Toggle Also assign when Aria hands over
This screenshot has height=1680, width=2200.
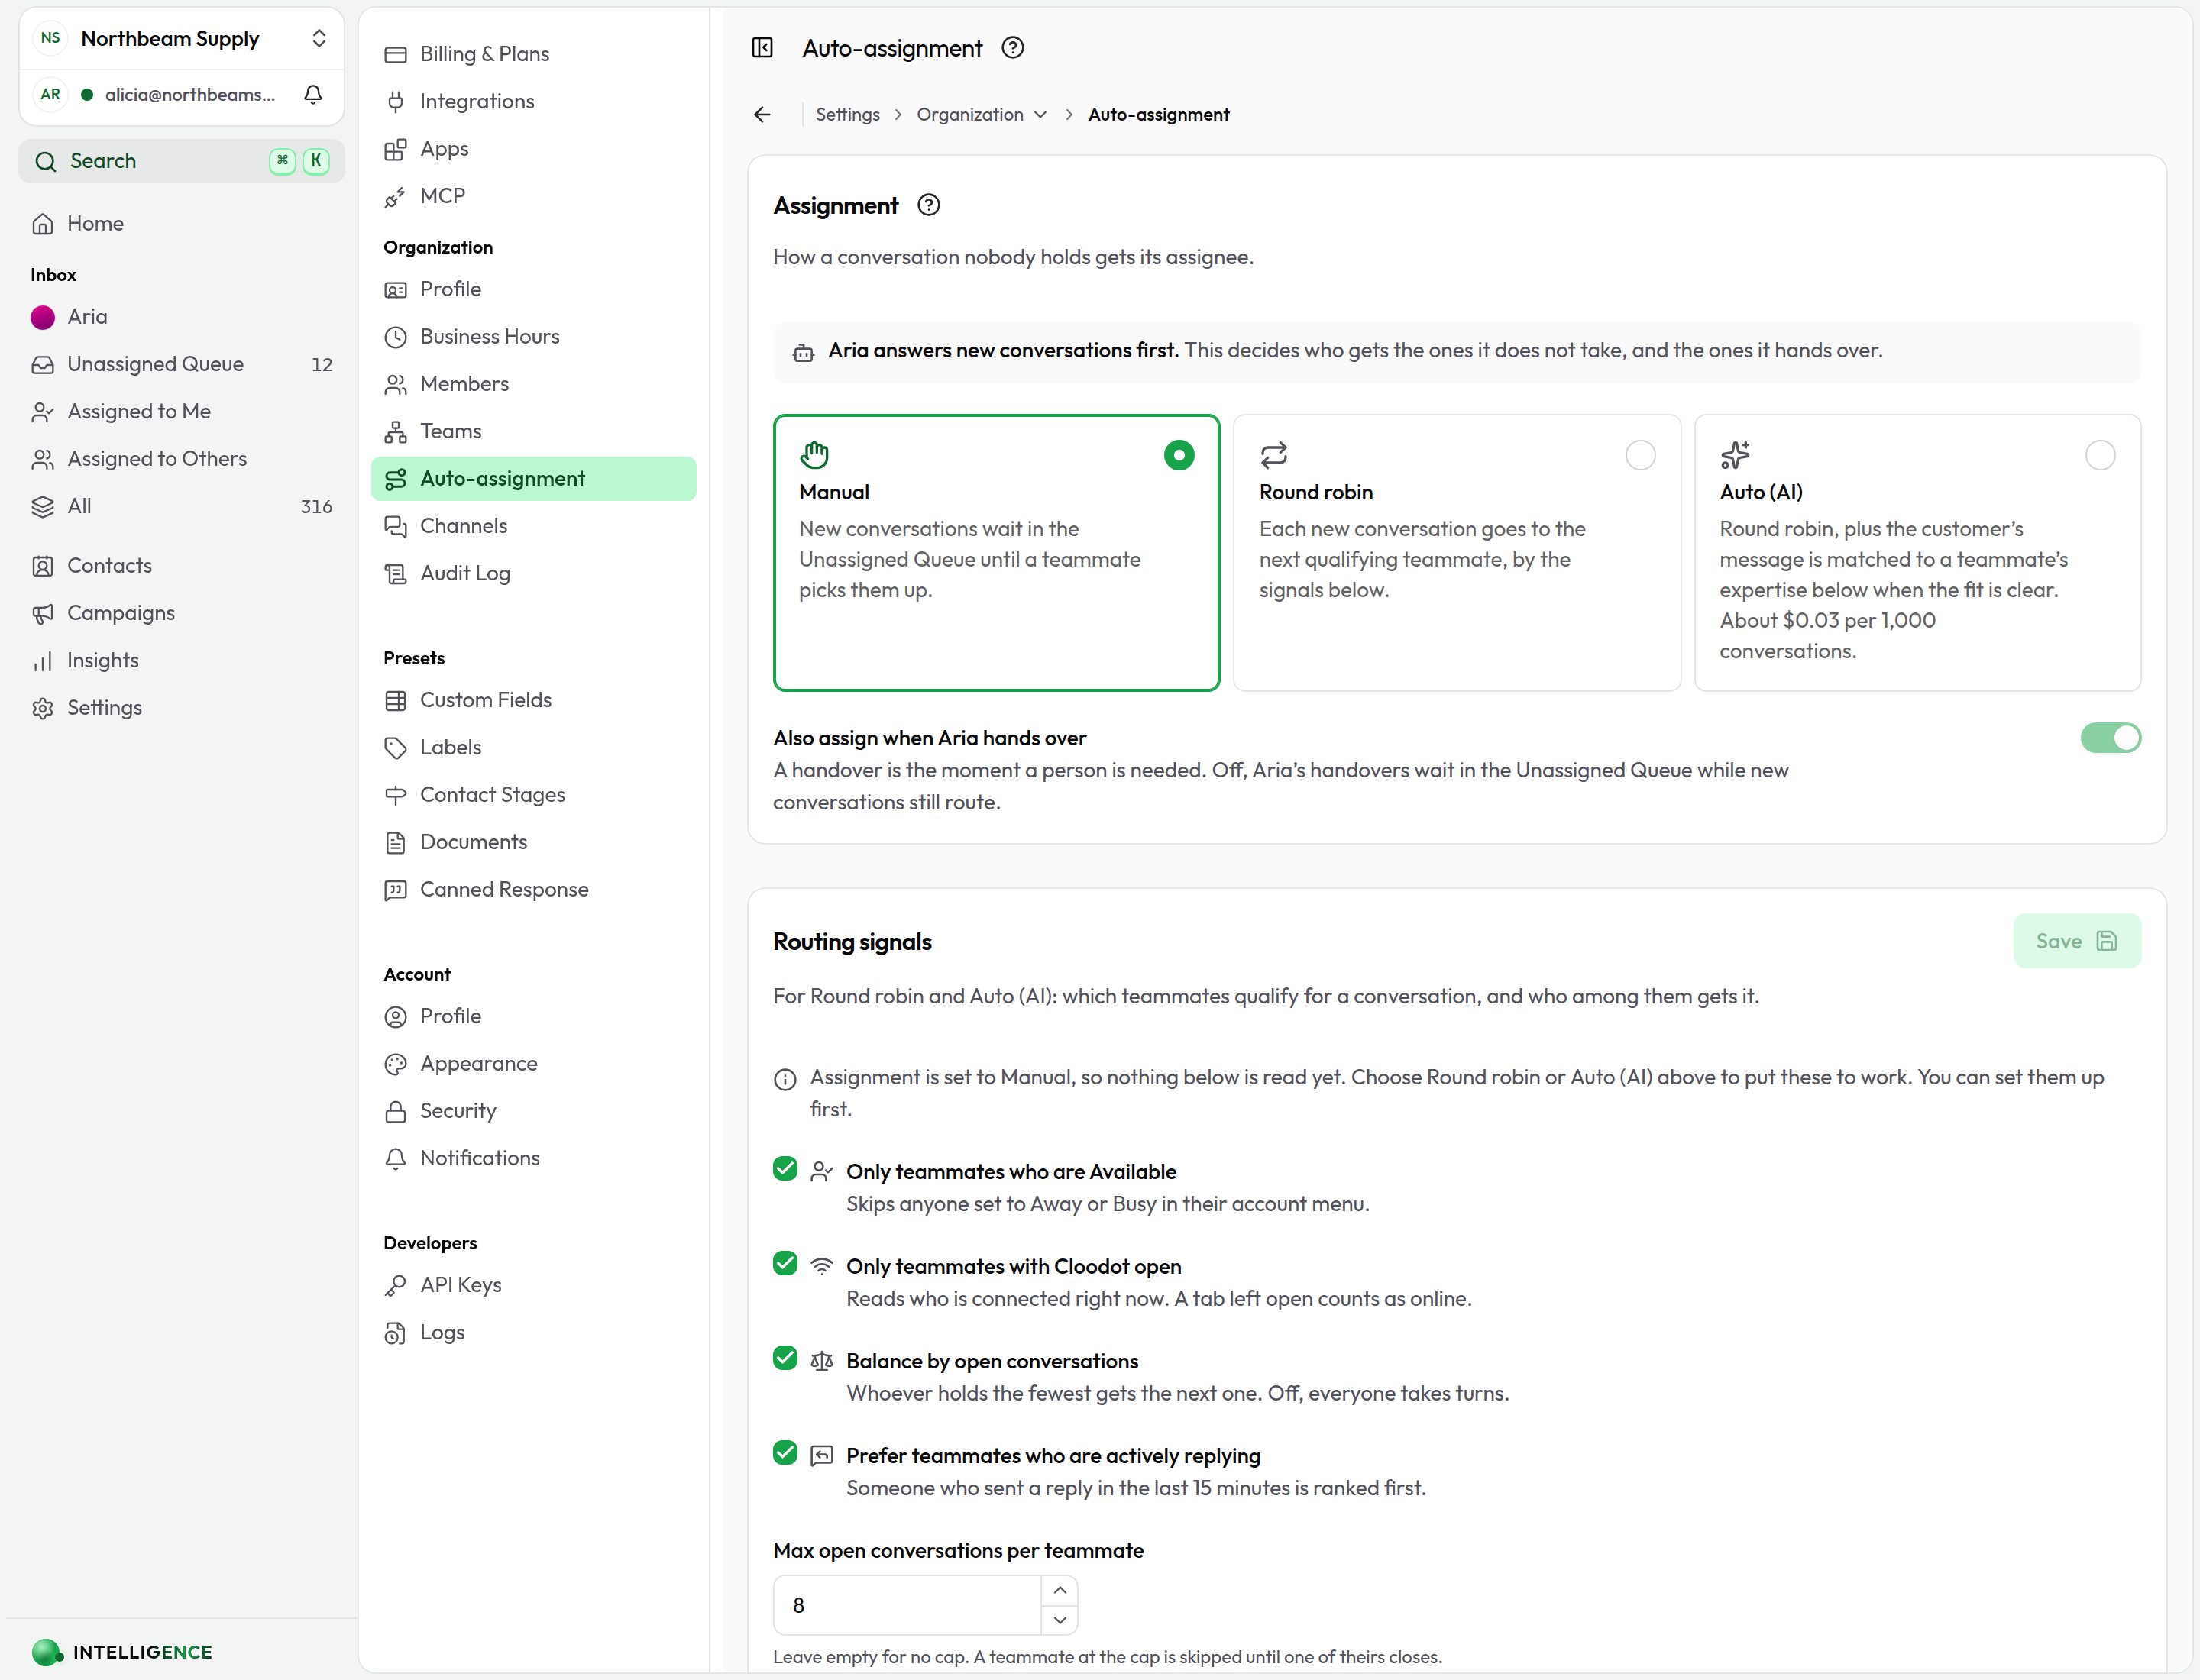click(2110, 738)
